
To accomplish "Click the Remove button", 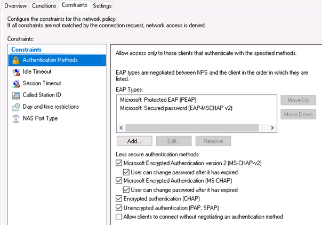I will pyautogui.click(x=213, y=141).
